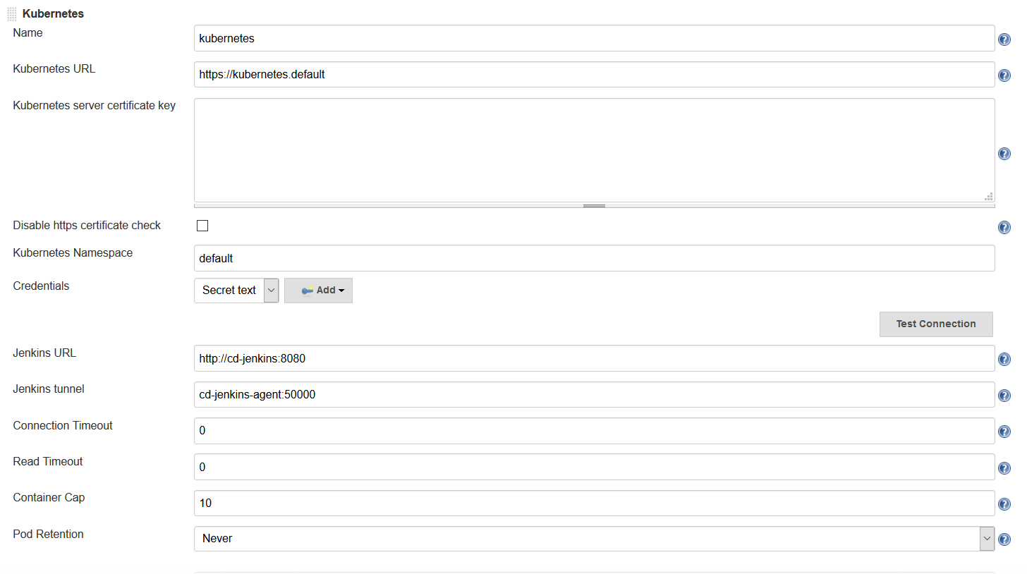Open the Pod Retention dropdown showing Never
Image resolution: width=1027 pixels, height=574 pixels.
[x=987, y=538]
